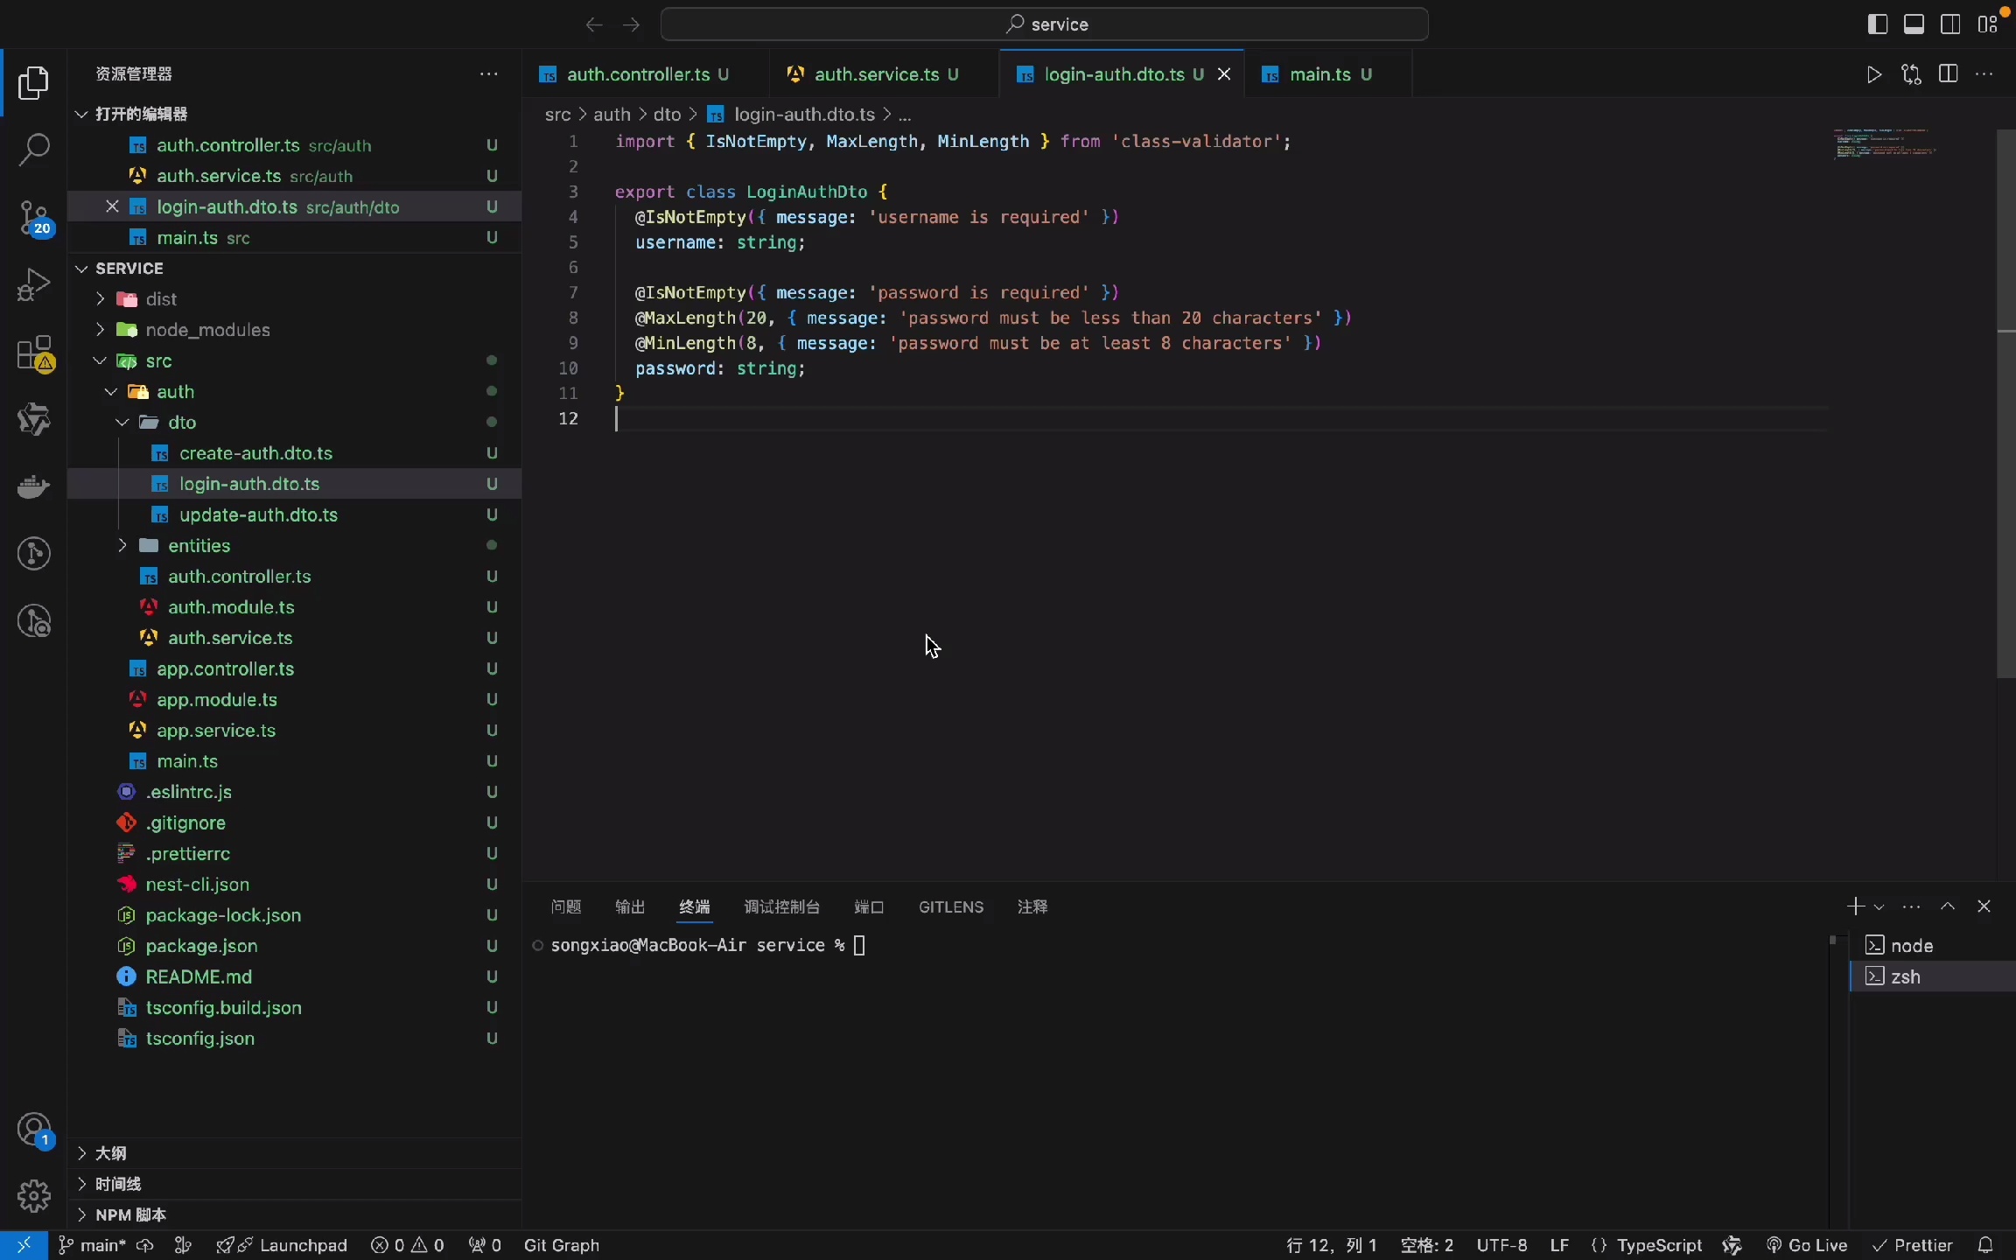
Task: Click the command center search box
Action: click(1046, 24)
